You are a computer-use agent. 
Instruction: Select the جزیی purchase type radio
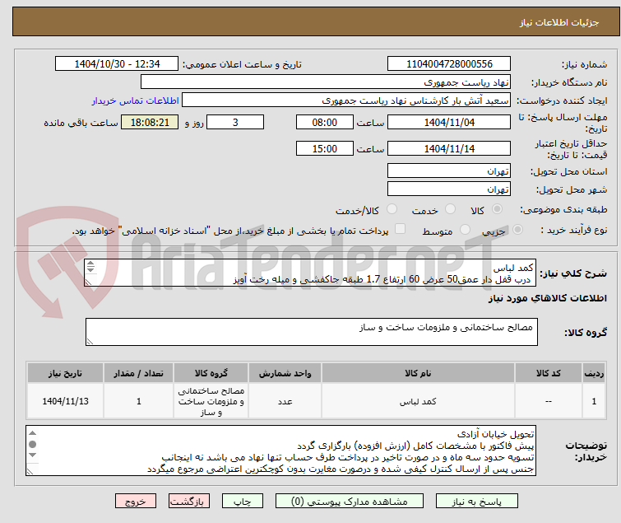[x=517, y=230]
